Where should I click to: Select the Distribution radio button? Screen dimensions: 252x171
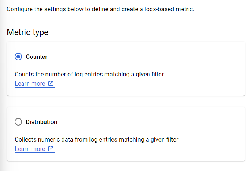point(18,122)
